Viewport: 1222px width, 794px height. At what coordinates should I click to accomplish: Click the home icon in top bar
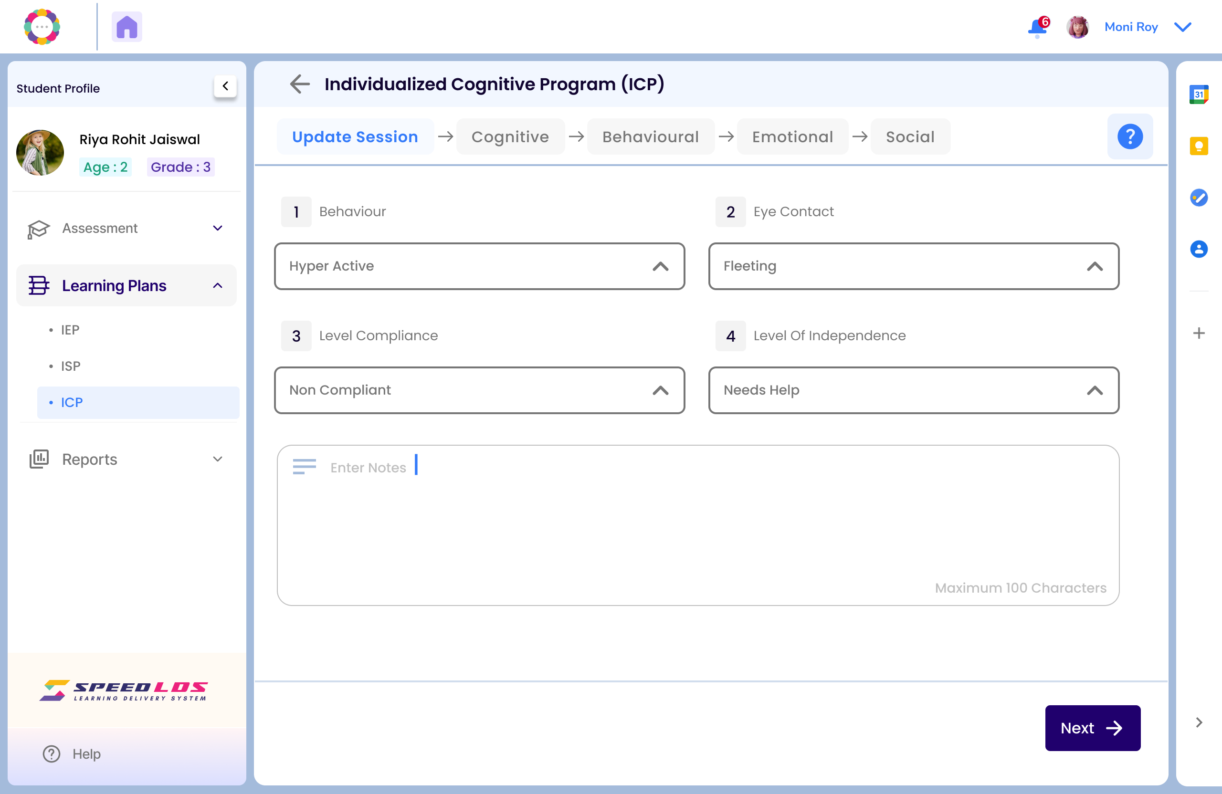click(126, 27)
